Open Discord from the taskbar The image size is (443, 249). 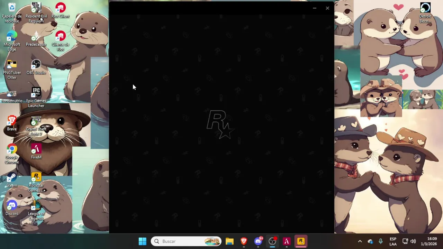pyautogui.click(x=258, y=241)
